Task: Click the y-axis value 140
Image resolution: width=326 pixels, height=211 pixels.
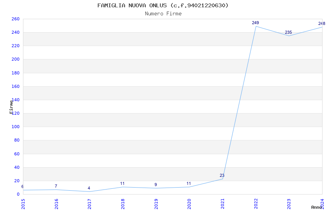Action: pos(16,100)
